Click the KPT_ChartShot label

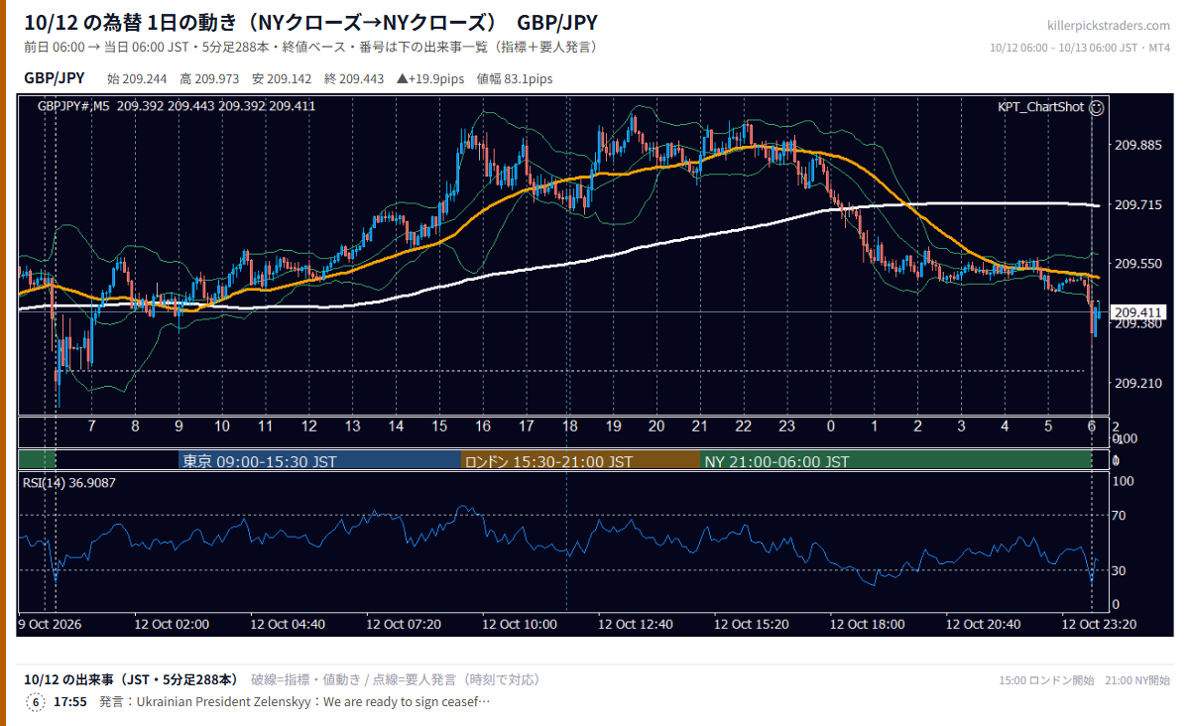coord(1040,107)
